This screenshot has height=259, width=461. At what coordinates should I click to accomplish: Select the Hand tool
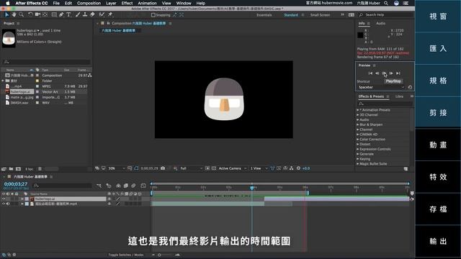point(14,14)
